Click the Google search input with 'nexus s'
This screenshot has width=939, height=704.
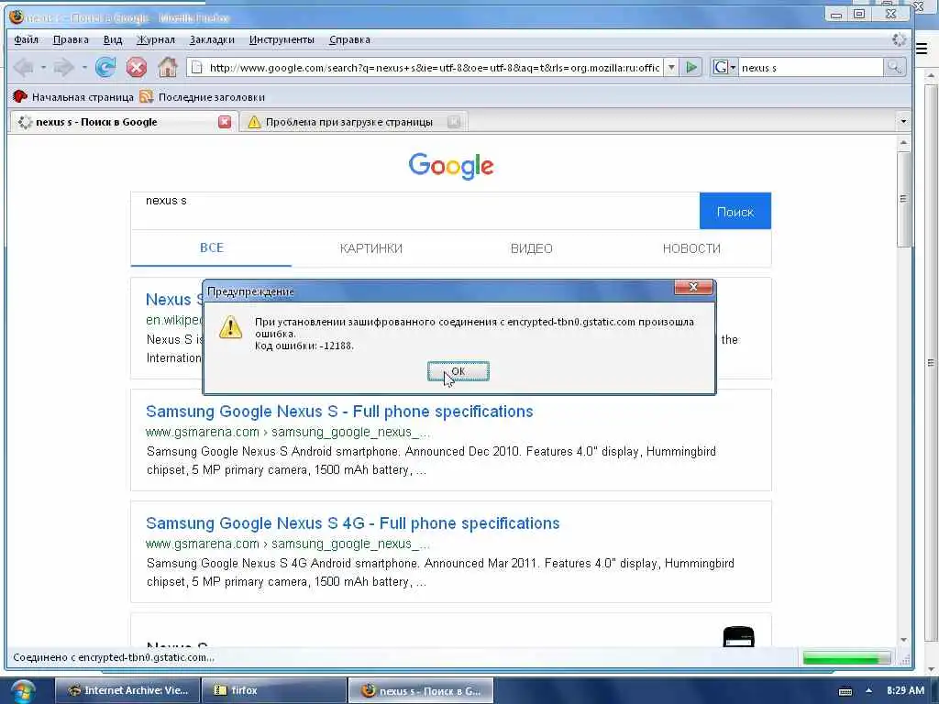(415, 211)
